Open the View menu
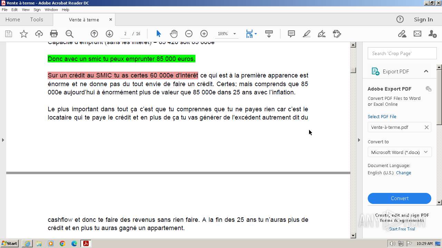442x248 pixels. point(26,10)
